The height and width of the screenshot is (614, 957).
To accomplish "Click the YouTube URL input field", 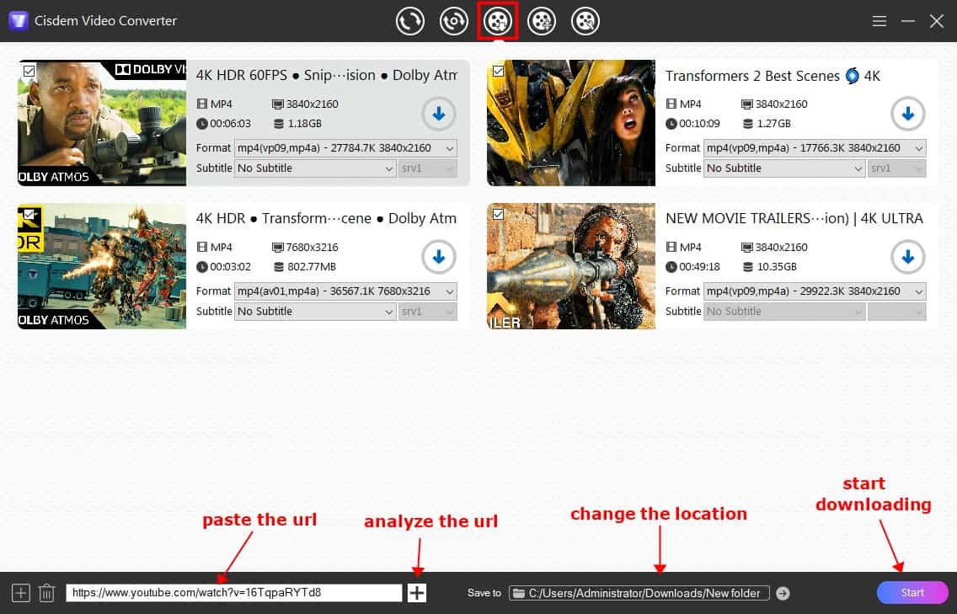I will pyautogui.click(x=233, y=593).
